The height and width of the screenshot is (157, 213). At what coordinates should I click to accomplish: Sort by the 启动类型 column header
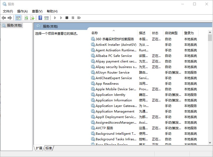point(173,33)
